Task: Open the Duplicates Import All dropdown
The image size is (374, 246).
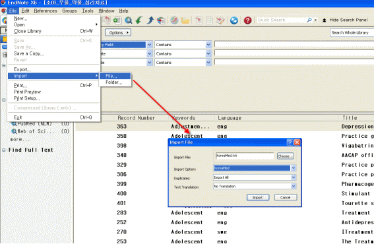Action: [294, 177]
